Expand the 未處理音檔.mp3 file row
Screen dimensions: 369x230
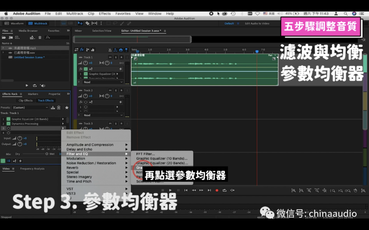point(3,48)
